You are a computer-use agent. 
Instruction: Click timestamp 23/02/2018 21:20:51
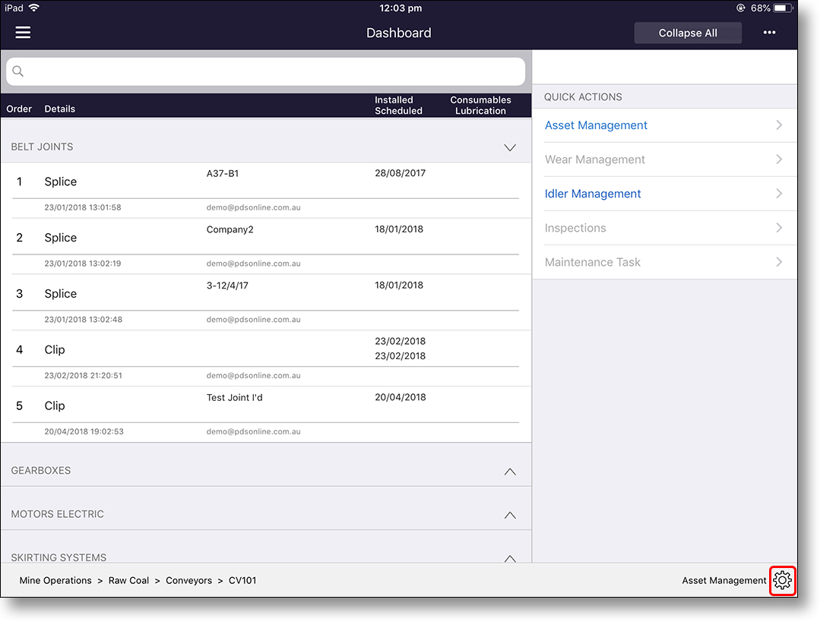coord(83,376)
